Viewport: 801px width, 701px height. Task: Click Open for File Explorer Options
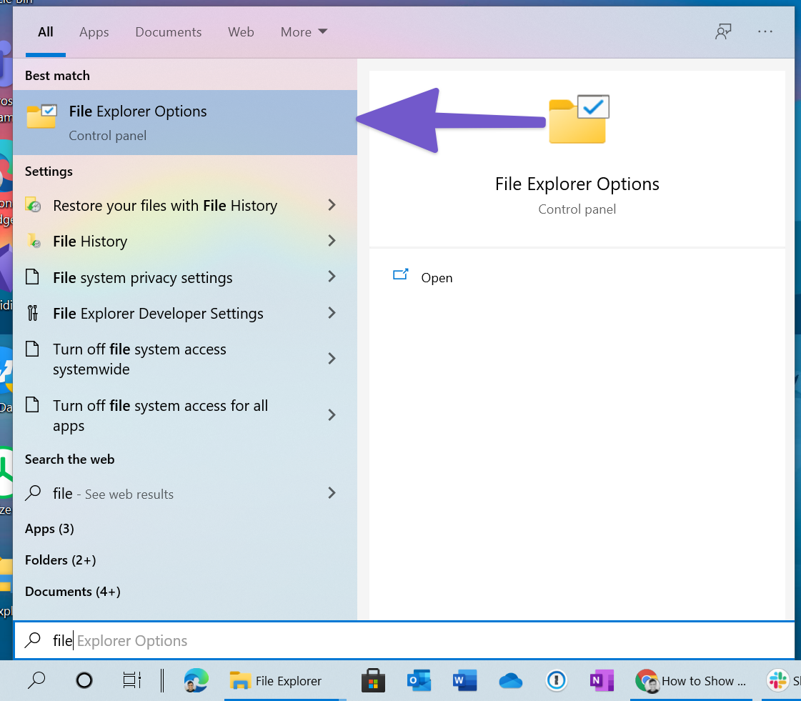coord(437,278)
